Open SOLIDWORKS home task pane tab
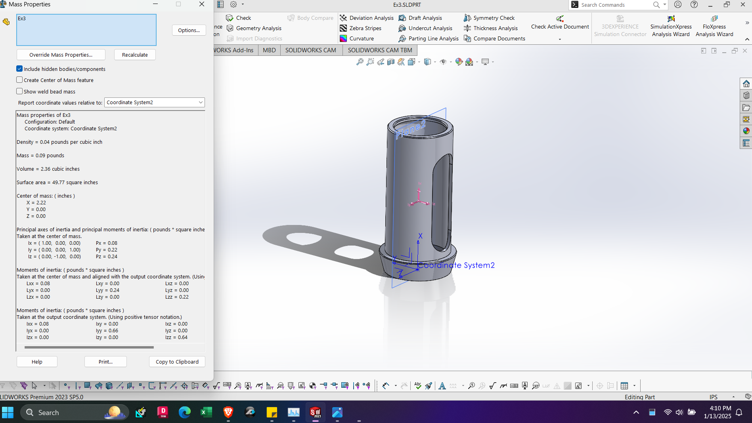This screenshot has height=423, width=752. click(x=746, y=84)
